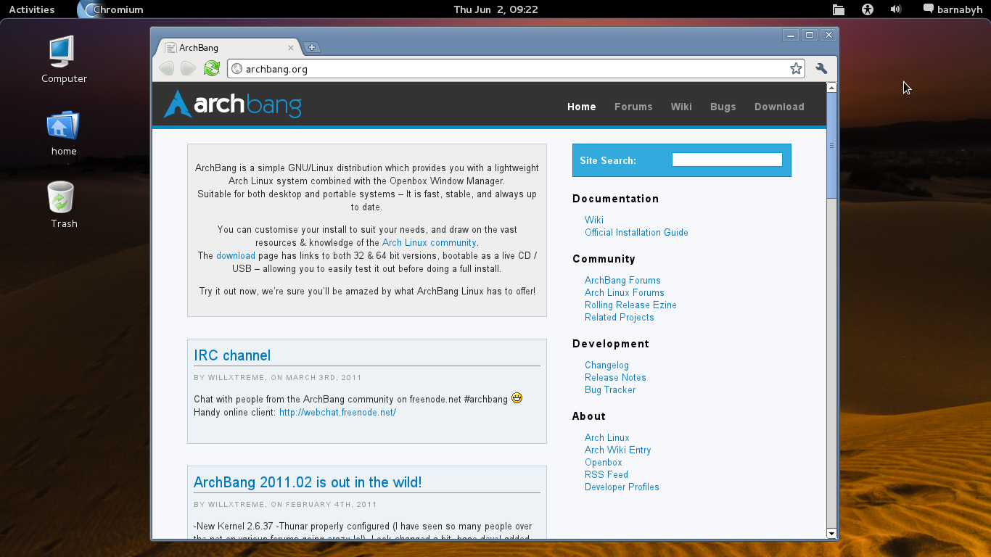Open the Chromium wrench settings menu

(x=821, y=68)
